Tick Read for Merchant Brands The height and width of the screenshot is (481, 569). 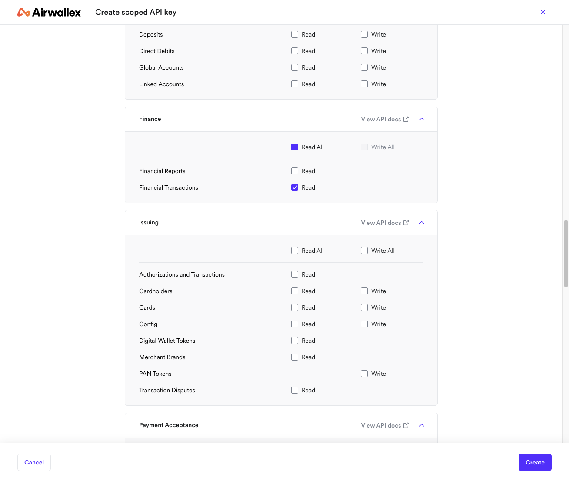pos(295,357)
